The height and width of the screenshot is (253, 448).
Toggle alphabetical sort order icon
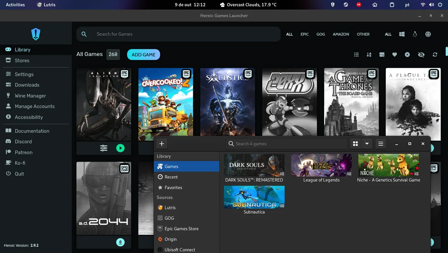[x=369, y=55]
